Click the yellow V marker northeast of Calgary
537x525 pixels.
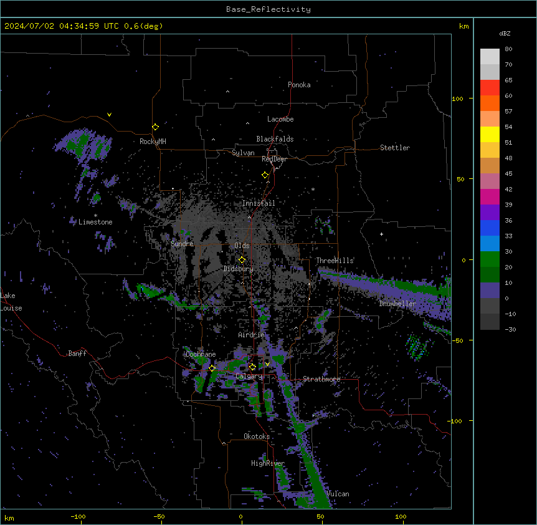[x=267, y=364]
